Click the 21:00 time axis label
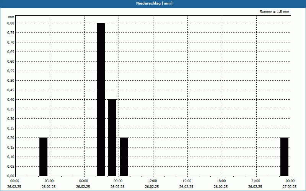Viewport: 306px width, 191px height. coord(256,181)
